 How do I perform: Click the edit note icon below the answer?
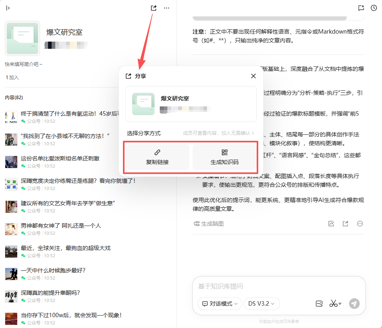pos(331,224)
